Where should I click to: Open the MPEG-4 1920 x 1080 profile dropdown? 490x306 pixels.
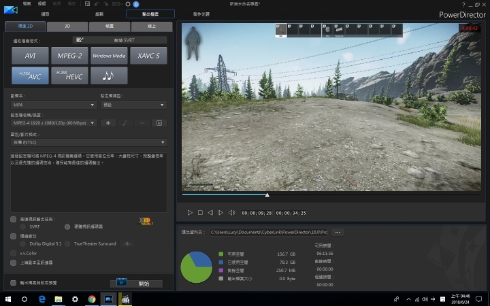click(54, 123)
